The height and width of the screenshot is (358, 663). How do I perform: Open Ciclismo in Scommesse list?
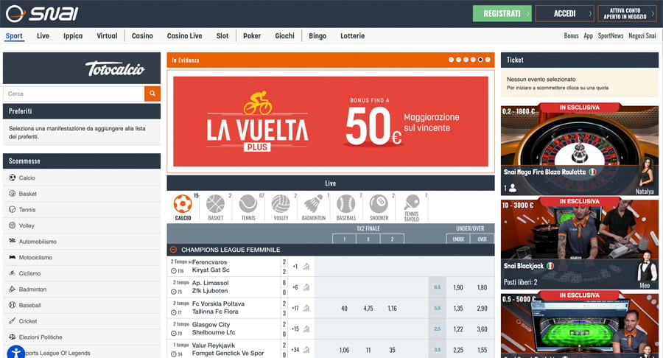point(82,273)
